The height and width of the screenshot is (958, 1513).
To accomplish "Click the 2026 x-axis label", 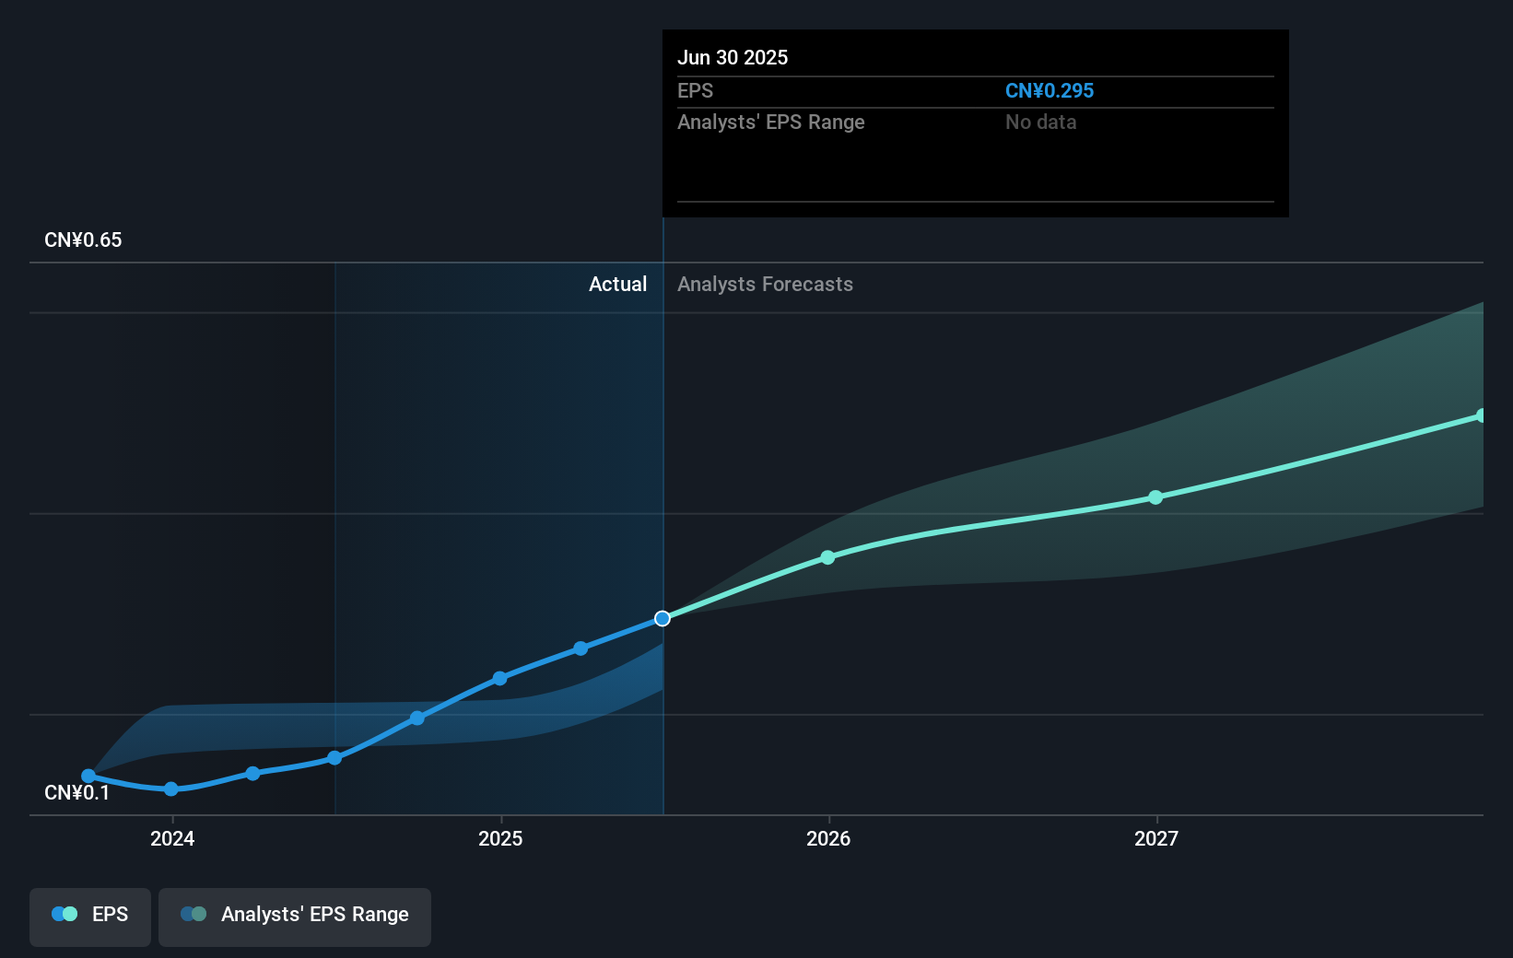I will point(827,839).
